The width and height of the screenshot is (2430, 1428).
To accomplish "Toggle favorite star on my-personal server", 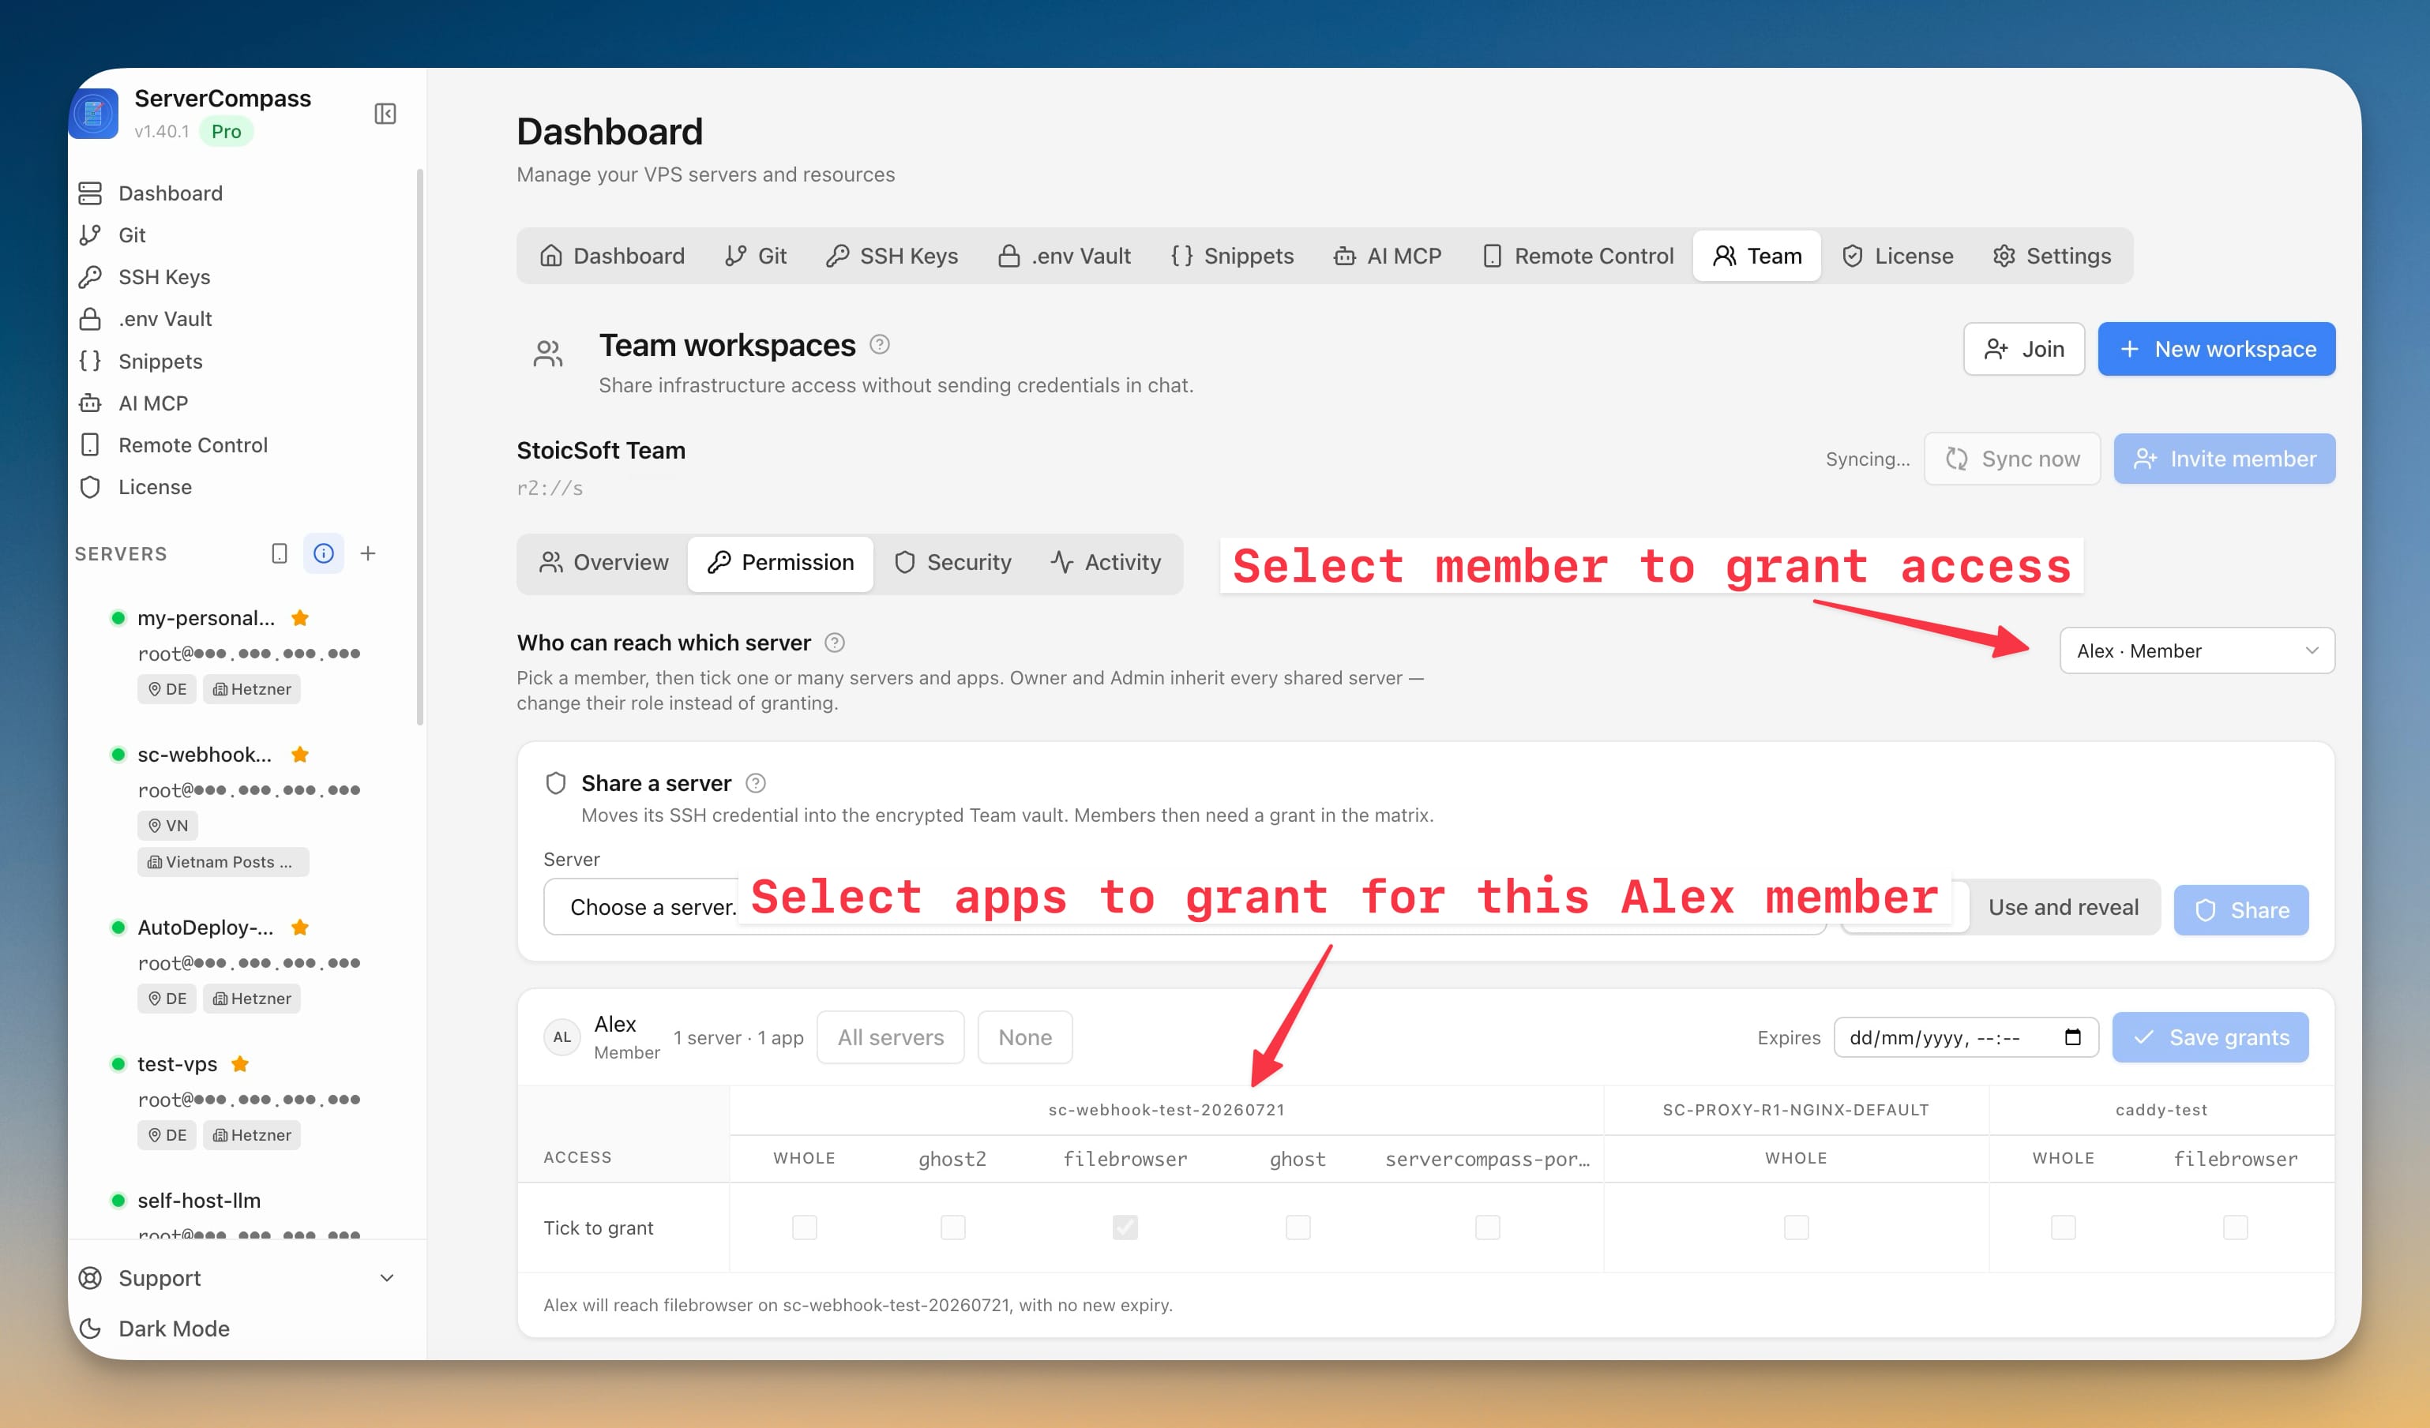I will point(300,617).
